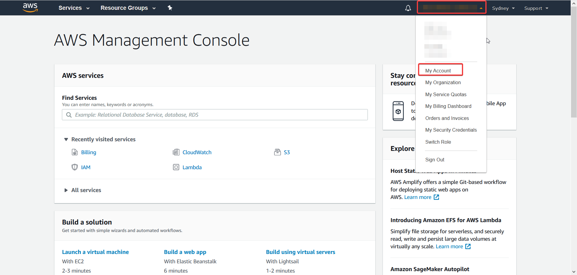577x275 pixels.
Task: Click the IAM shield icon
Action: (x=75, y=167)
